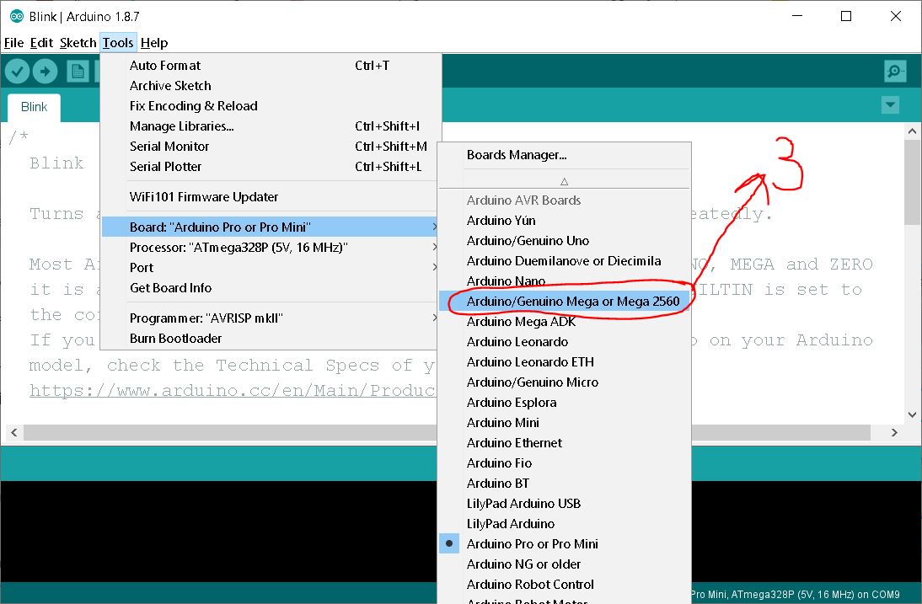Image resolution: width=922 pixels, height=604 pixels.
Task: Click Get Board Info
Action: pos(271,288)
